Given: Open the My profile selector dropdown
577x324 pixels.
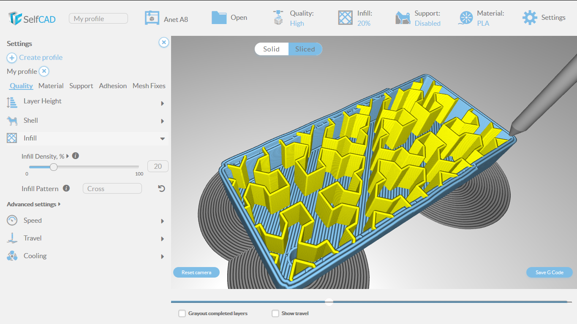Looking at the screenshot, I should (98, 19).
